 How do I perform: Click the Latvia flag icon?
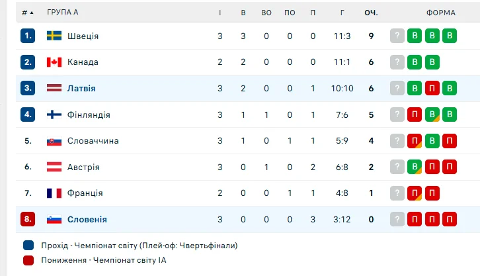(54, 88)
